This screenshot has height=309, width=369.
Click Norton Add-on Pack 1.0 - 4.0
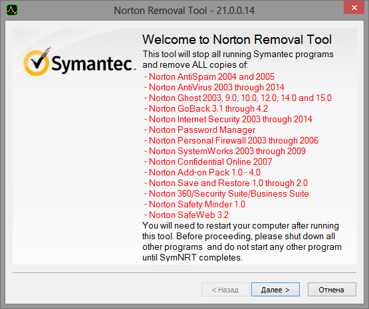(202, 172)
